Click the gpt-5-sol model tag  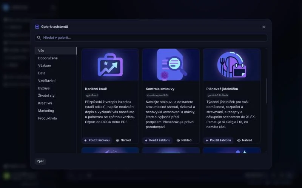click(92, 96)
